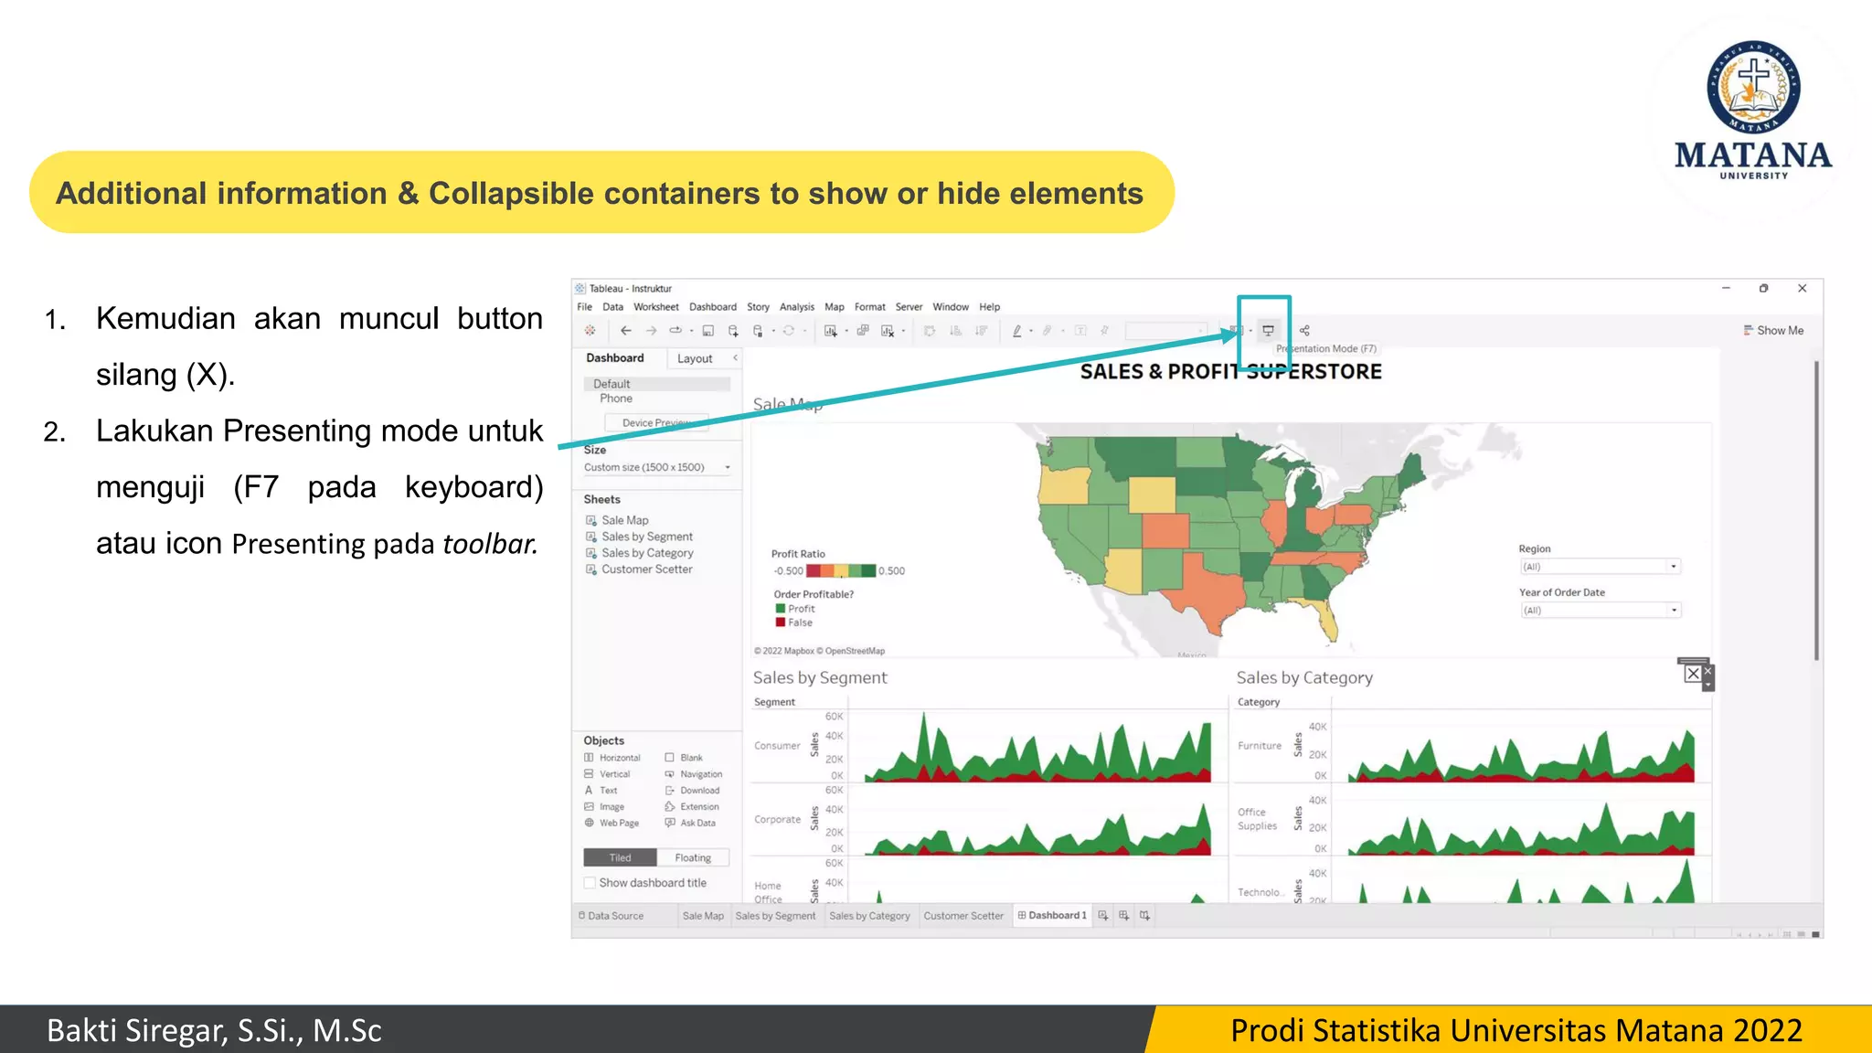Open the Dashboard menu
Image resolution: width=1872 pixels, height=1053 pixels.
tap(712, 307)
